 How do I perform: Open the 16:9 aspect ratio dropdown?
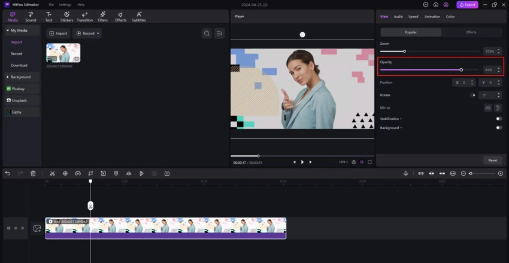pos(343,162)
